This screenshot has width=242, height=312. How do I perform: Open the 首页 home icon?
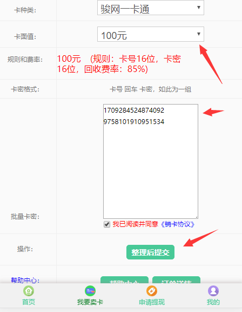[x=29, y=291]
